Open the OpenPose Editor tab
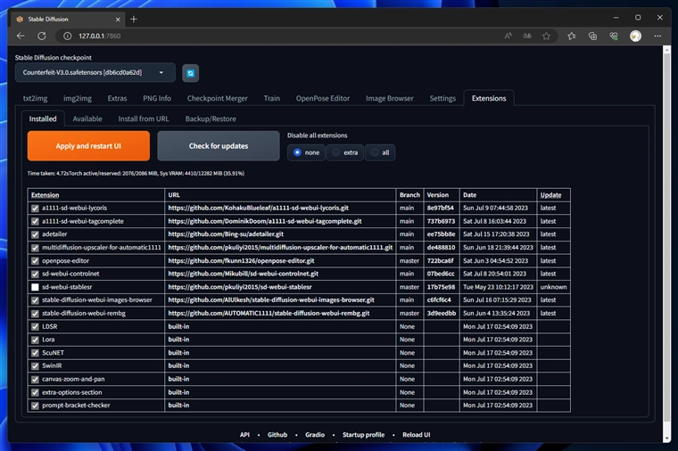This screenshot has width=678, height=451. coord(323,99)
